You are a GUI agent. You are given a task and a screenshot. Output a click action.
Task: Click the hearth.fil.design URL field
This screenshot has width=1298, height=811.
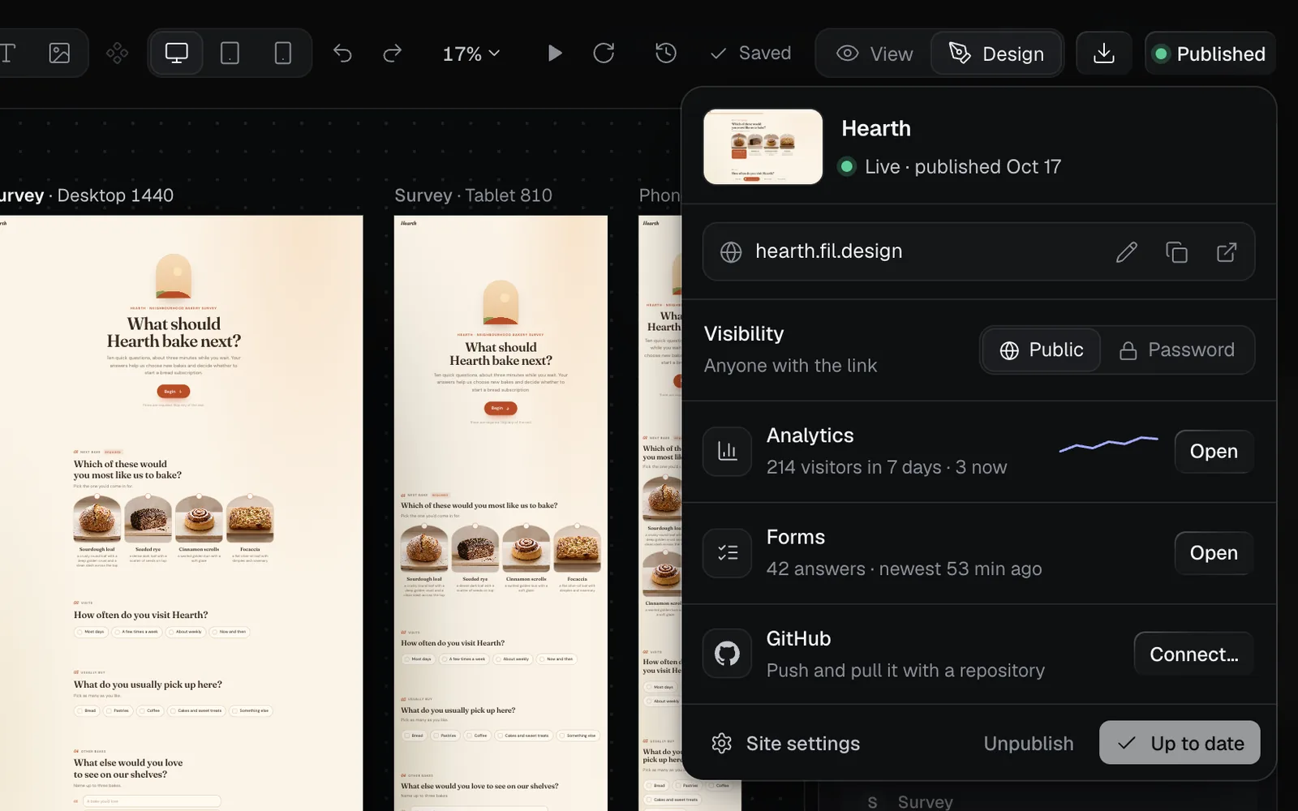pos(978,251)
